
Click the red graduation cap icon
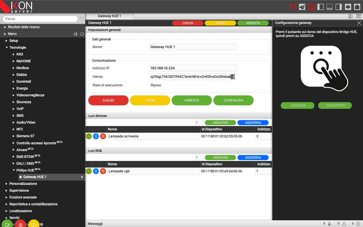pos(311,7)
